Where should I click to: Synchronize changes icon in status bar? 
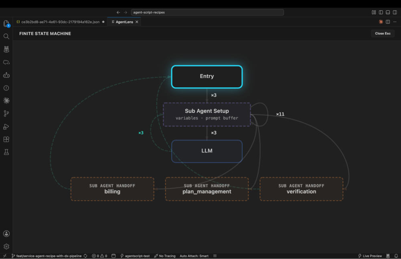[x=85, y=256]
